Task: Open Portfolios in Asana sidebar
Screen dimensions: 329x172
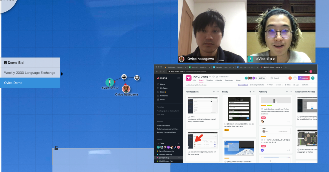Action: (162, 96)
